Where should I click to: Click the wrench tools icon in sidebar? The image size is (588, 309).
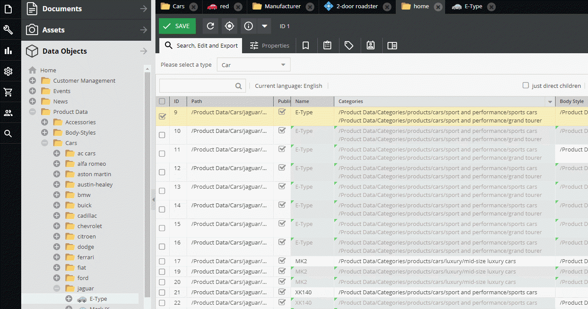[x=8, y=29]
